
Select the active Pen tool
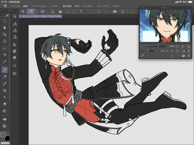click(5, 70)
